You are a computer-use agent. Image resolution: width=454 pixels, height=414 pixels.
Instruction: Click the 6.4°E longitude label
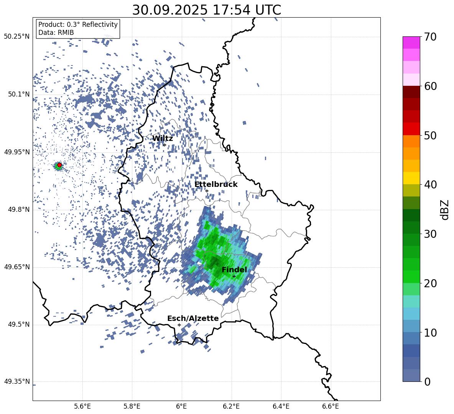coord(281,406)
